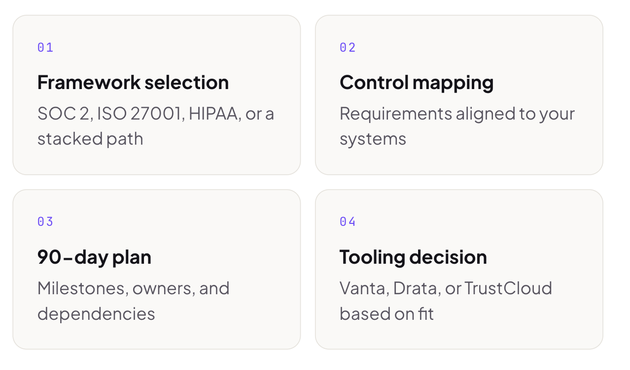Click 'based on fit' description line
The image size is (630, 370).
click(x=386, y=313)
